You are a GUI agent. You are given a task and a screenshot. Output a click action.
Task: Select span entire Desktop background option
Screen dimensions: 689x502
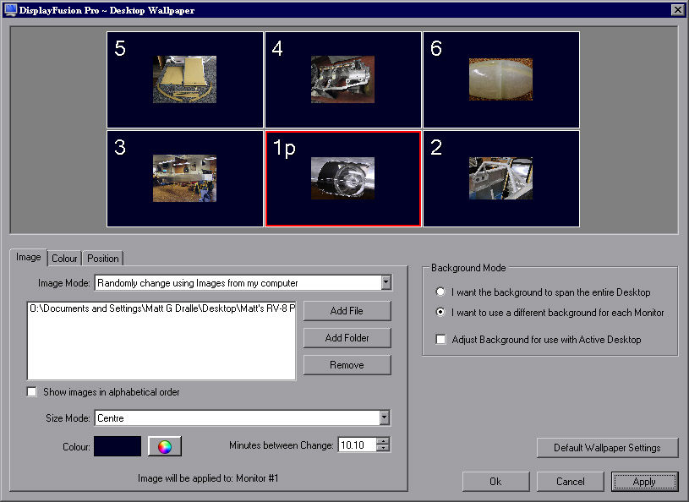(440, 292)
